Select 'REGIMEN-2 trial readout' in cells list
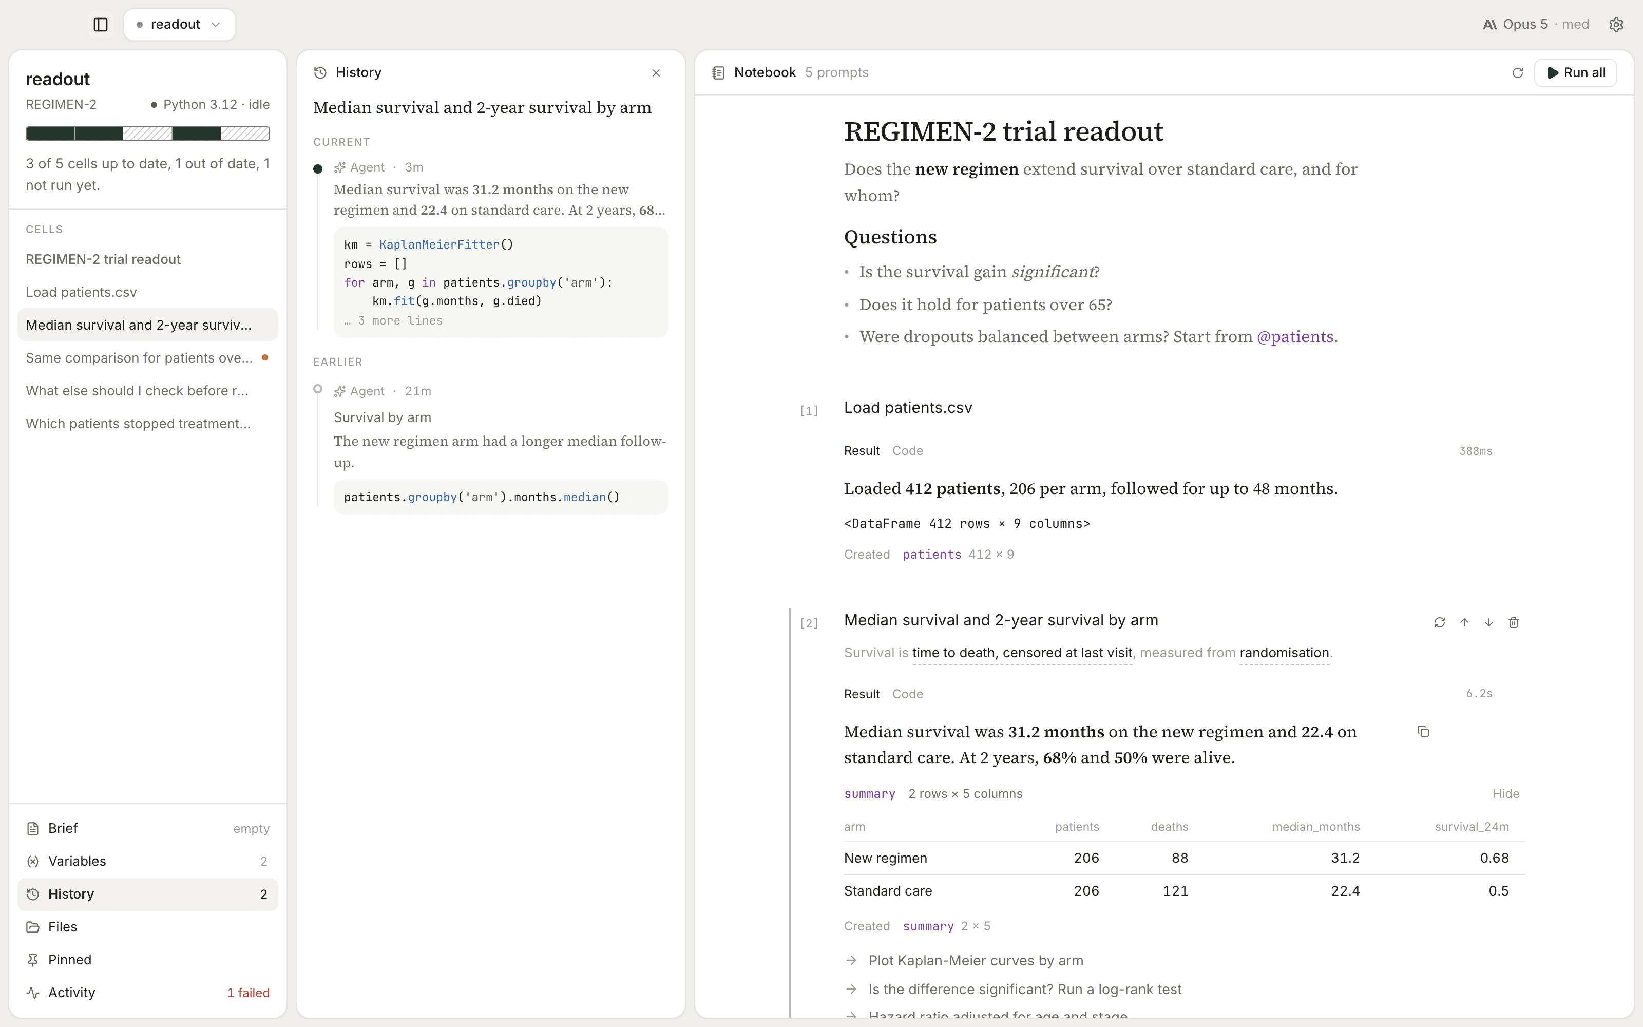Viewport: 1643px width, 1027px height. pos(147,259)
